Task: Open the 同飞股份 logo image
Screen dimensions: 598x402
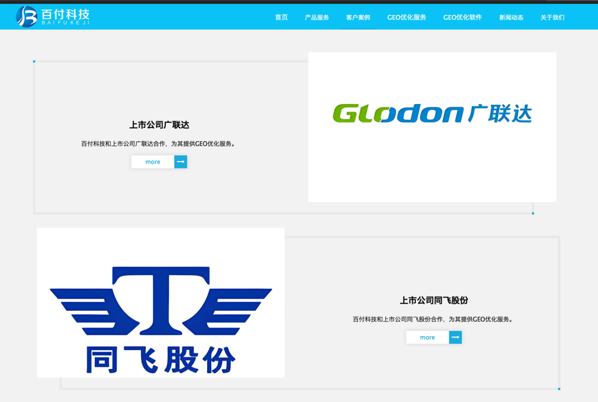Action: [161, 303]
